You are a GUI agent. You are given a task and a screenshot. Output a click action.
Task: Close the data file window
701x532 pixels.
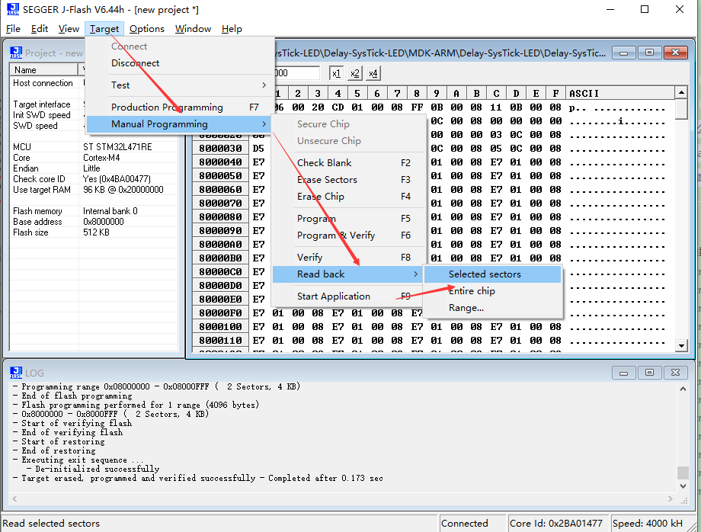676,53
